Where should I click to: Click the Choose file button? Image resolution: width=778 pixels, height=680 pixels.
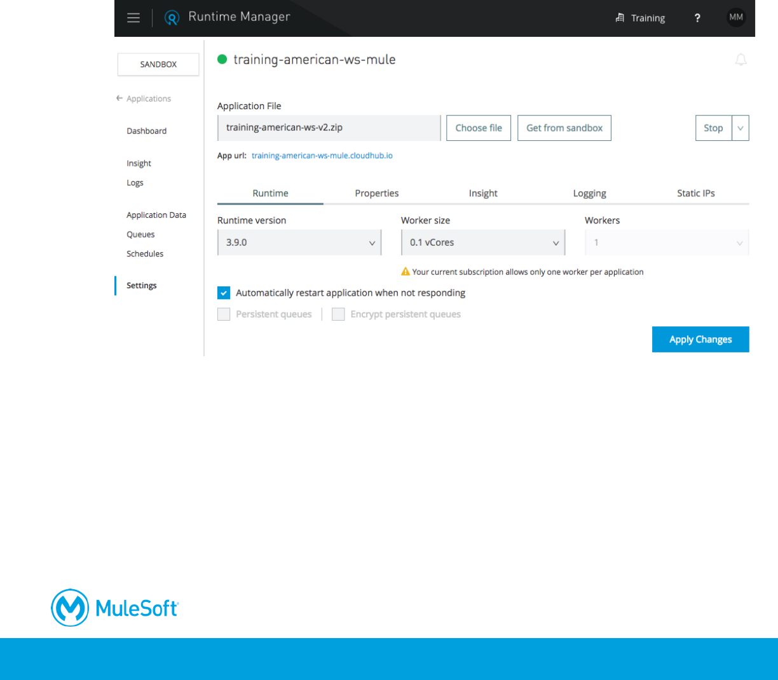[479, 128]
